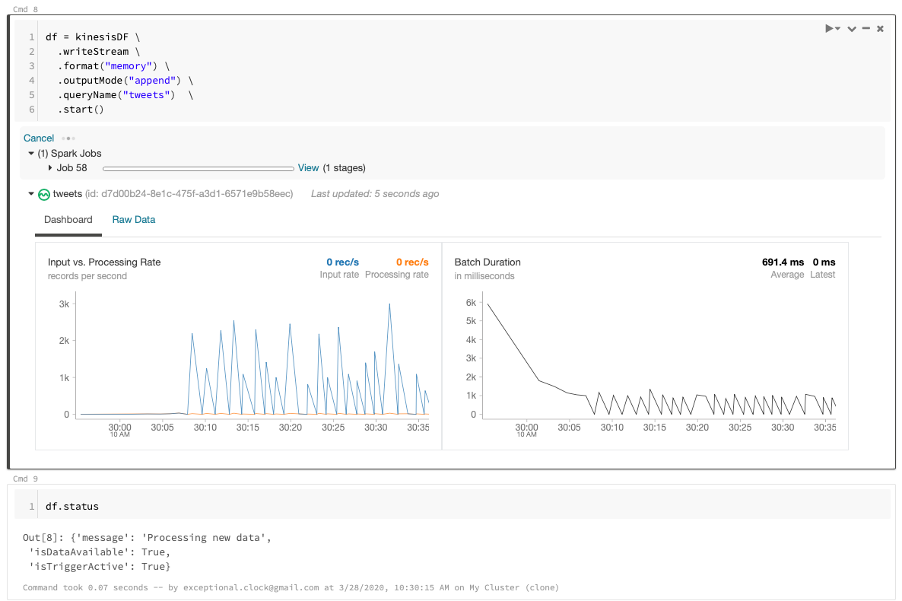
Task: Click the green tweets stream status icon
Action: [43, 195]
